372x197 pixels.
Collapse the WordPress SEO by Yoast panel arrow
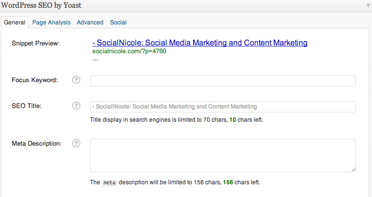[368, 5]
